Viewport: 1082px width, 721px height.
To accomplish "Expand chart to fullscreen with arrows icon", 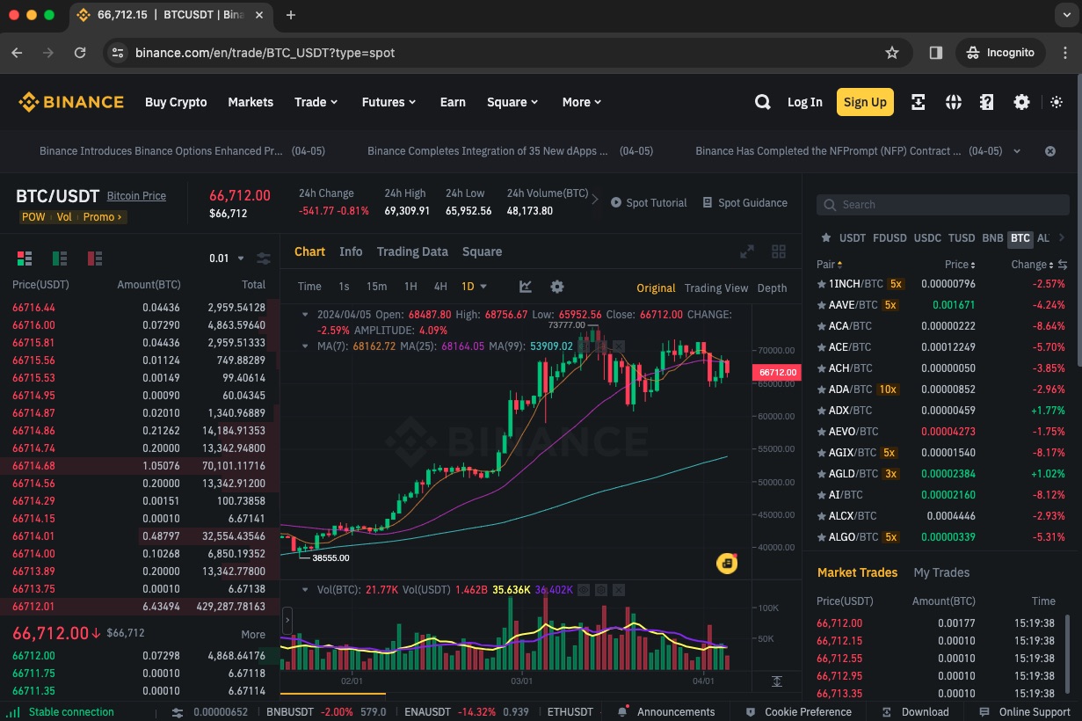I will [x=746, y=251].
